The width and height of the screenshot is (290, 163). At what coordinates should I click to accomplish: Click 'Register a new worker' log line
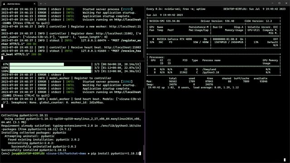71,28
